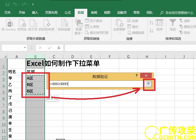Switch to the 审阅 ribbon tab
Viewport: 196px width, 140px height.
click(94, 12)
